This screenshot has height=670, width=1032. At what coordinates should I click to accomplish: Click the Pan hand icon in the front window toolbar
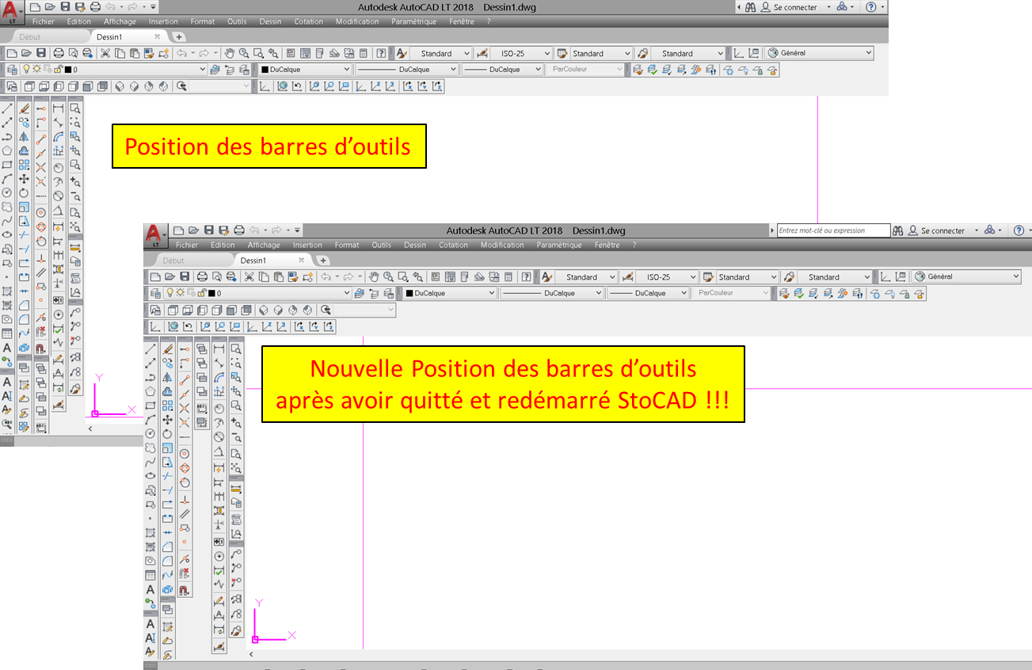point(374,277)
